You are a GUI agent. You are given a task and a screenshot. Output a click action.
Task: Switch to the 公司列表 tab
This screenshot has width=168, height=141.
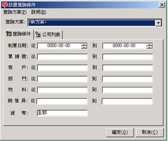point(48,35)
